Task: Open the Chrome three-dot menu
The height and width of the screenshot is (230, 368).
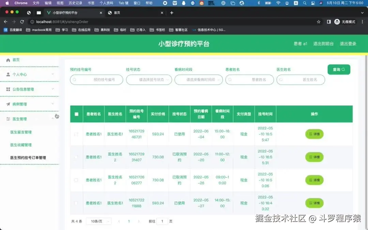Action: (x=362, y=22)
